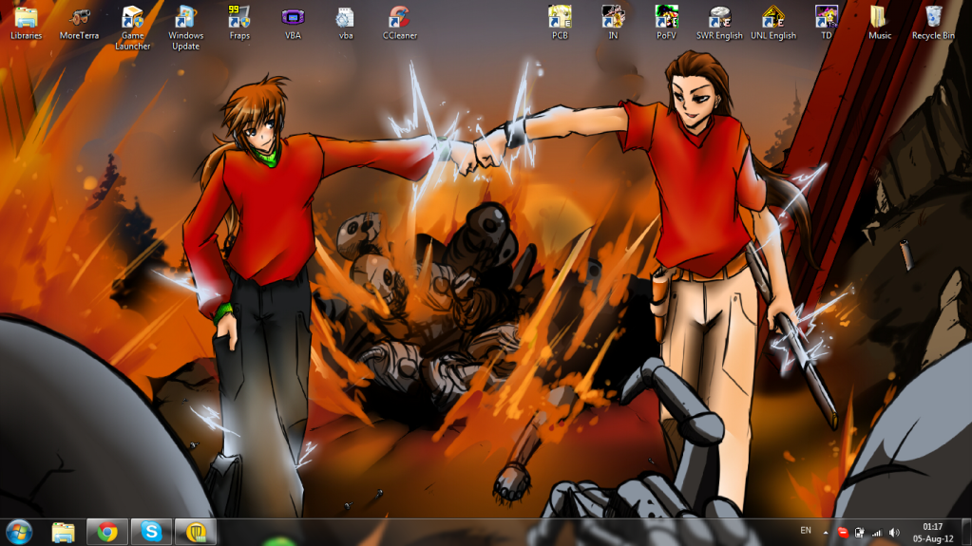972x546 pixels.
Task: Click the Windows Start button
Action: (x=19, y=531)
